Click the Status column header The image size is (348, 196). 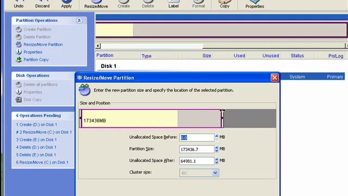297,56
